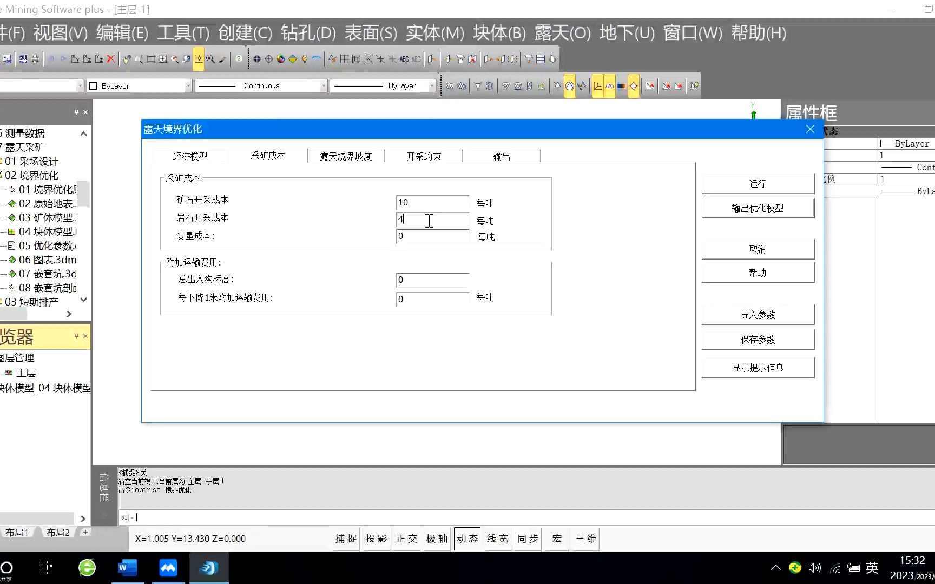Toggle 捕捉 snap mode in status bar
This screenshot has width=935, height=584.
pos(346,539)
